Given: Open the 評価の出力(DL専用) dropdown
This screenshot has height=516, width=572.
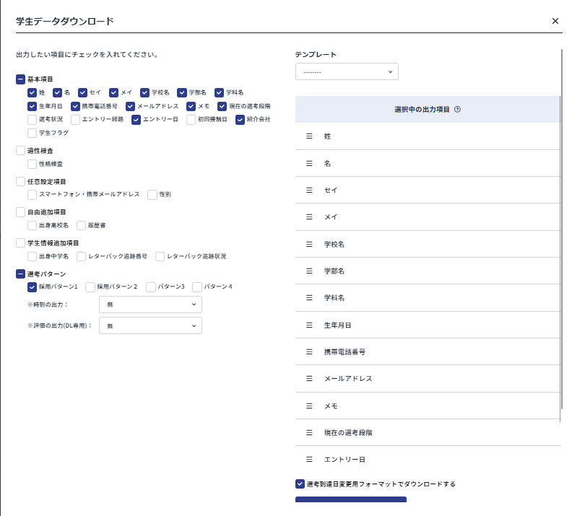Looking at the screenshot, I should pyautogui.click(x=150, y=325).
